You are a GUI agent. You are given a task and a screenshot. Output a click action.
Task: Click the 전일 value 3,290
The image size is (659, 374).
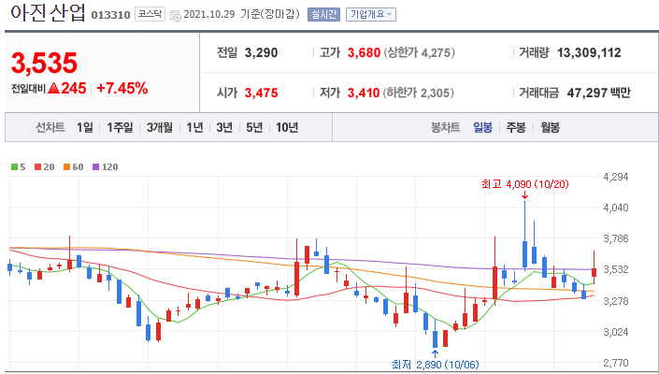pos(261,53)
